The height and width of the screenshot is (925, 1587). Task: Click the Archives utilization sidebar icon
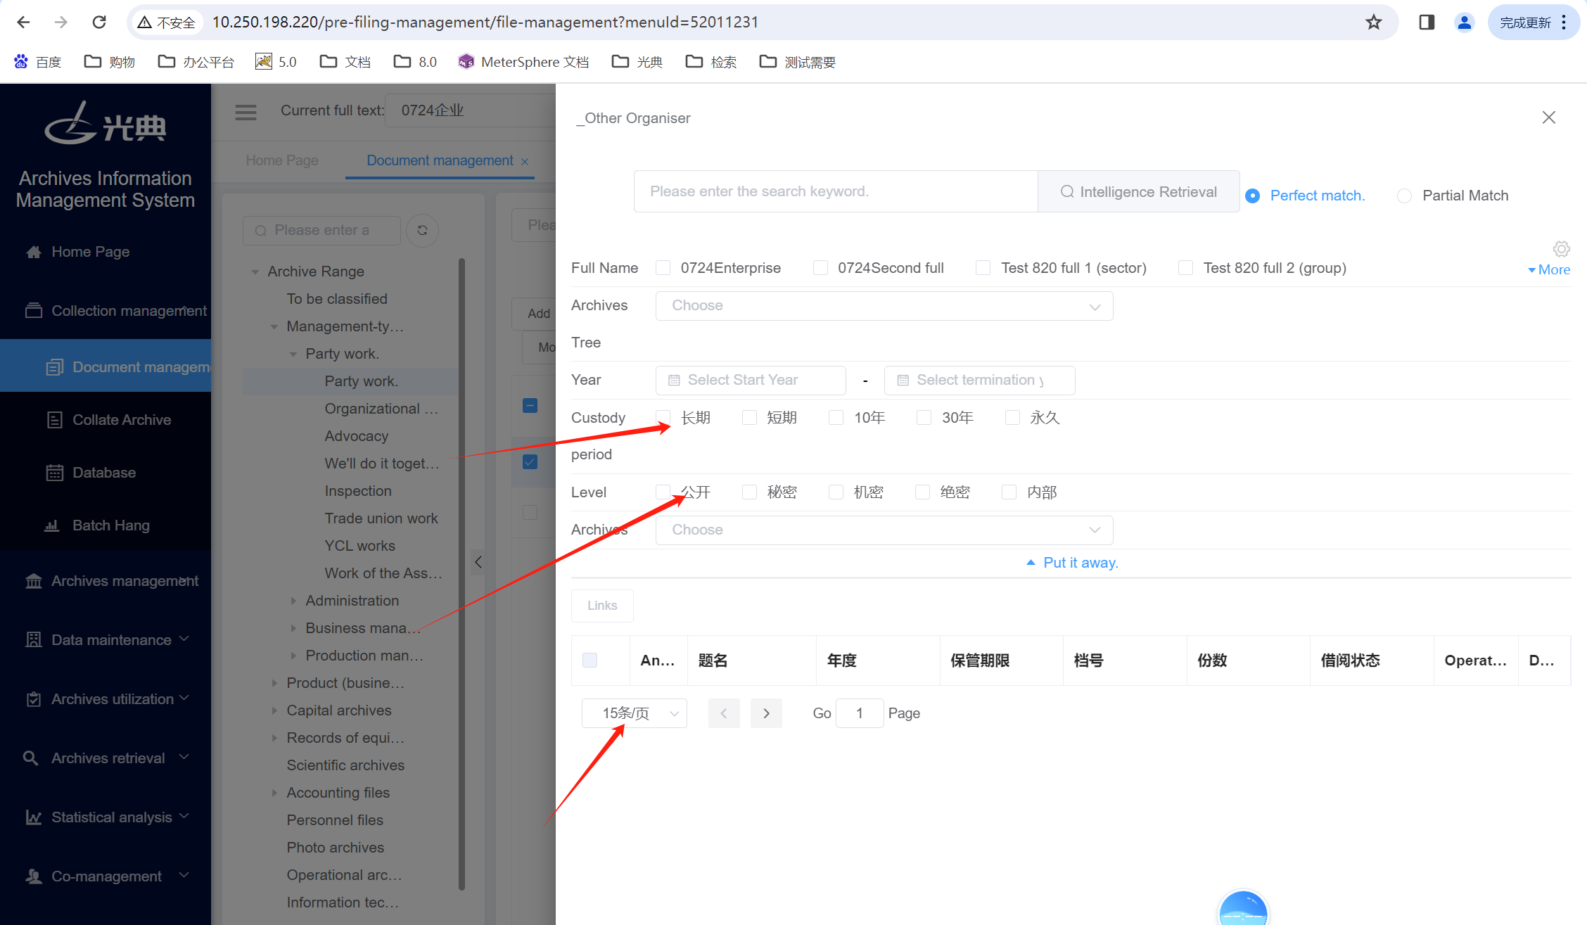click(33, 699)
